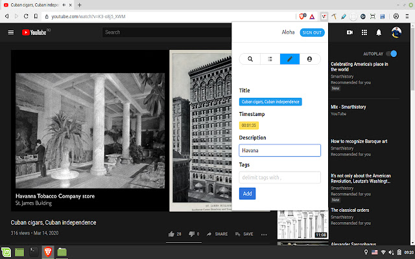This screenshot has height=259, width=415.
Task: Mute the tab via its audio icon
Action: point(64,5)
